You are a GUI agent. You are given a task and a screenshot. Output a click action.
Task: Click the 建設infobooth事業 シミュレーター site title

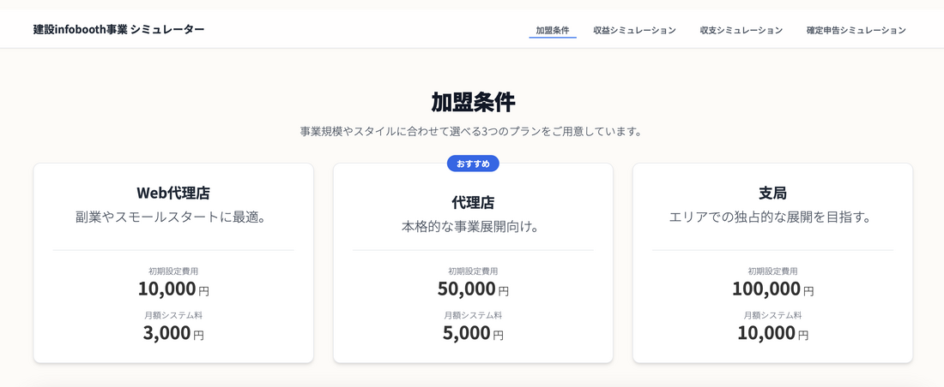point(118,29)
